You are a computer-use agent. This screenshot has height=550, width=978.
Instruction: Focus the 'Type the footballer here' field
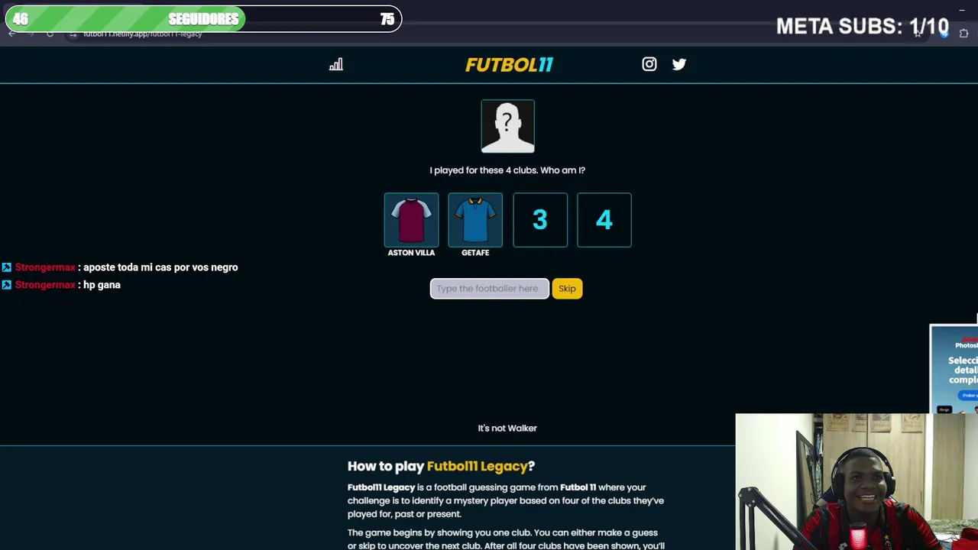click(489, 289)
